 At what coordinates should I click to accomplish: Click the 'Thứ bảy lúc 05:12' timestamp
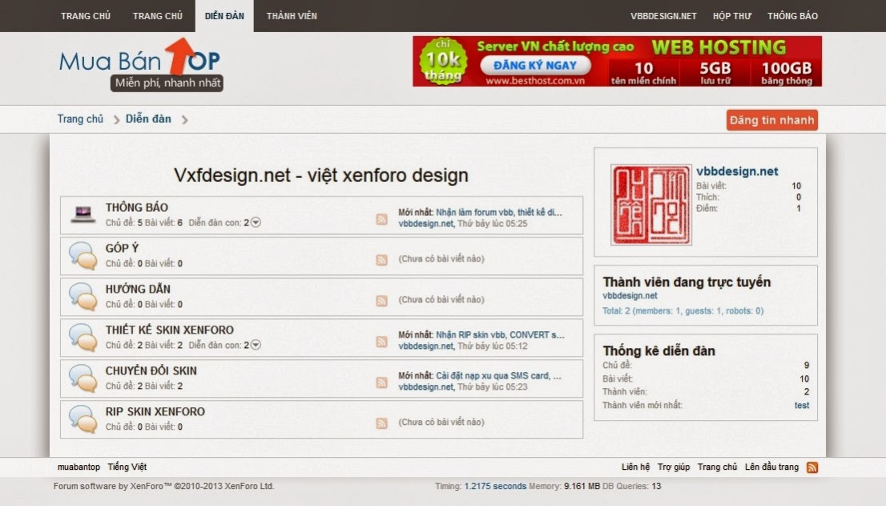point(492,346)
